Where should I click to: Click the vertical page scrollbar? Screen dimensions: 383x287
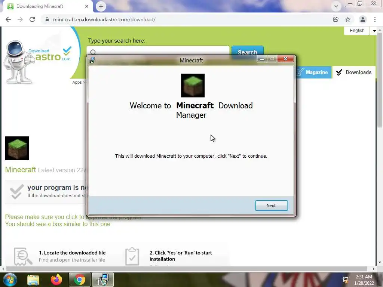click(x=380, y=81)
